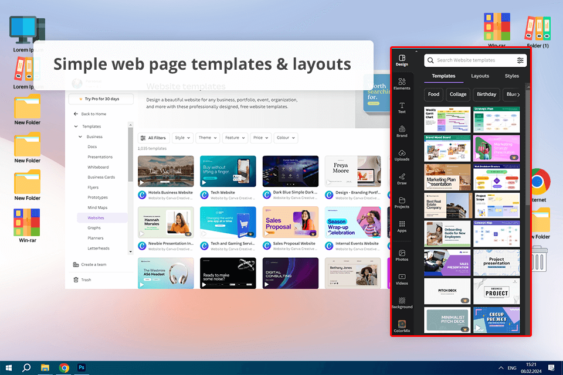This screenshot has width=563, height=375.
Task: Open the Weekly Gantt Chart template thumbnail
Action: 447,120
